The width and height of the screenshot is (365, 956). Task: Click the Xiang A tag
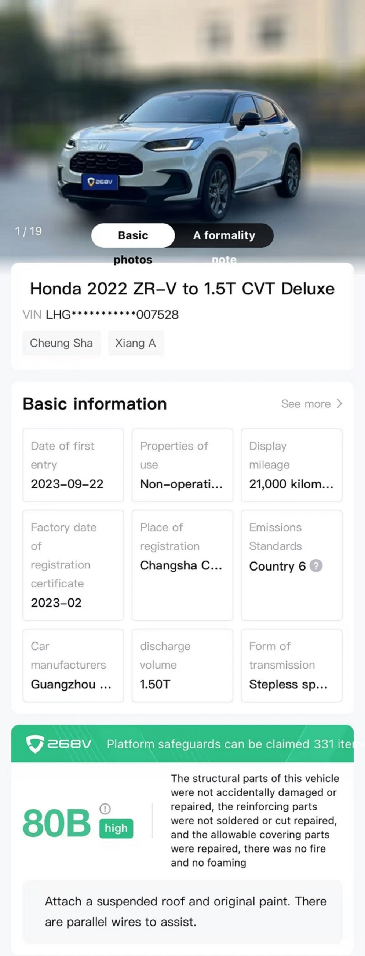pyautogui.click(x=136, y=343)
